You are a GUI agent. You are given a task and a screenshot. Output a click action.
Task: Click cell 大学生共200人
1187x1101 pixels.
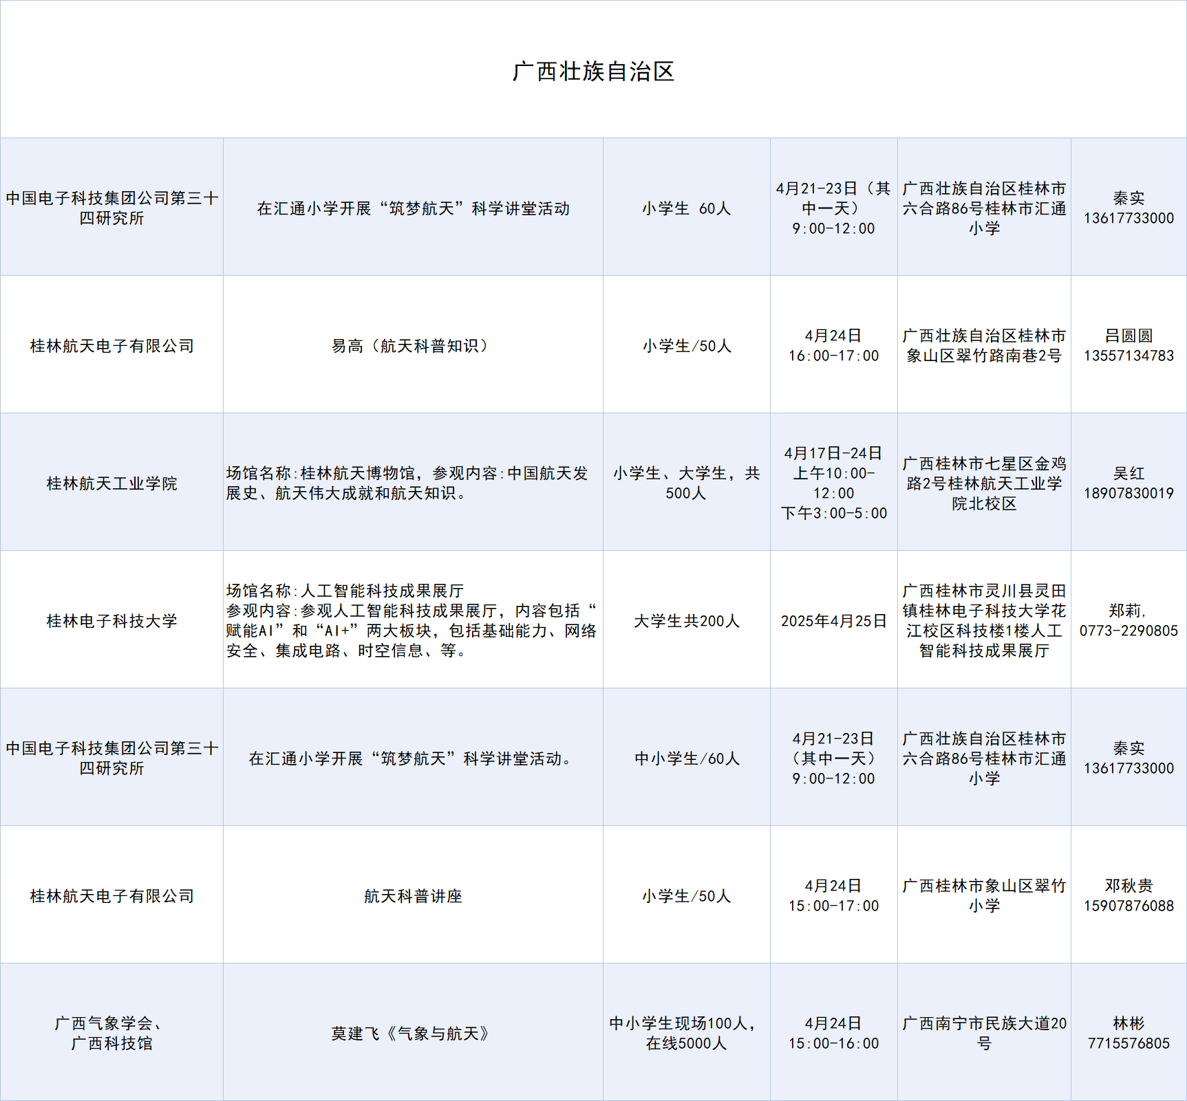[687, 620]
